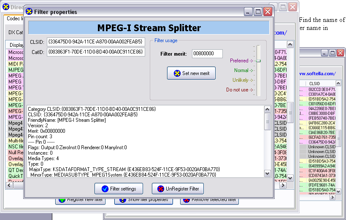Click UnRegister Filter button
The image size is (346, 220).
coord(178,189)
